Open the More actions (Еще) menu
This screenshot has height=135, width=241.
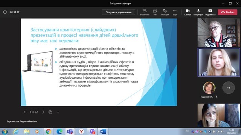click(x=175, y=12)
